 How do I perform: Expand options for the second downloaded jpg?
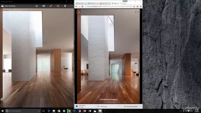[117, 106]
